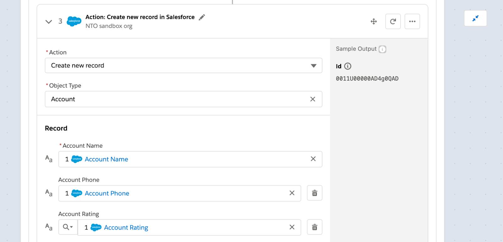Clear the Account object type
The width and height of the screenshot is (503, 242).
tap(312, 99)
